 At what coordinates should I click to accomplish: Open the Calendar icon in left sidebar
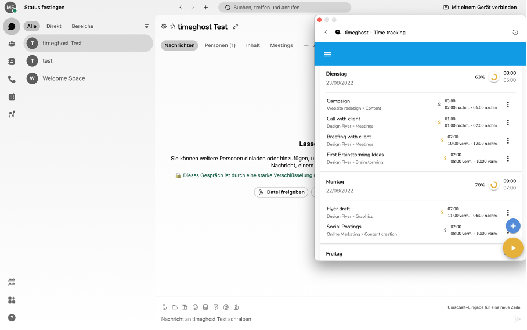pos(12,96)
